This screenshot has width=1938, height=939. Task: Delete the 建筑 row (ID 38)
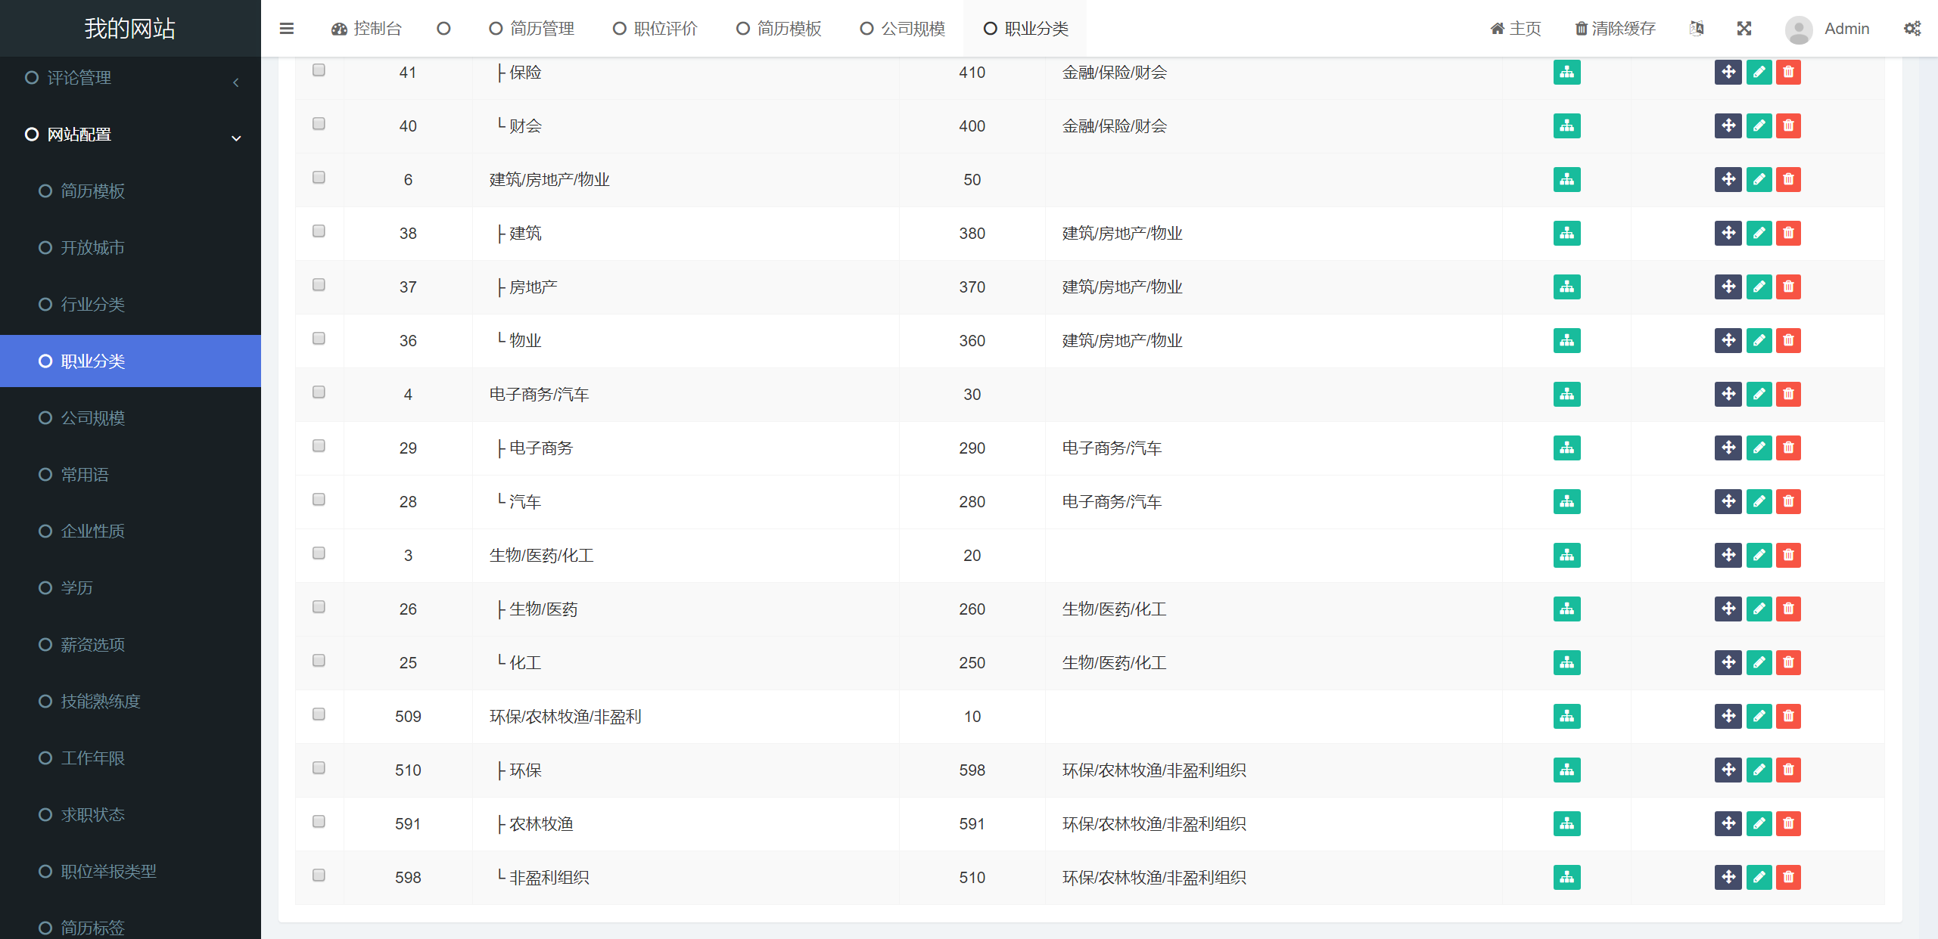[x=1788, y=234]
